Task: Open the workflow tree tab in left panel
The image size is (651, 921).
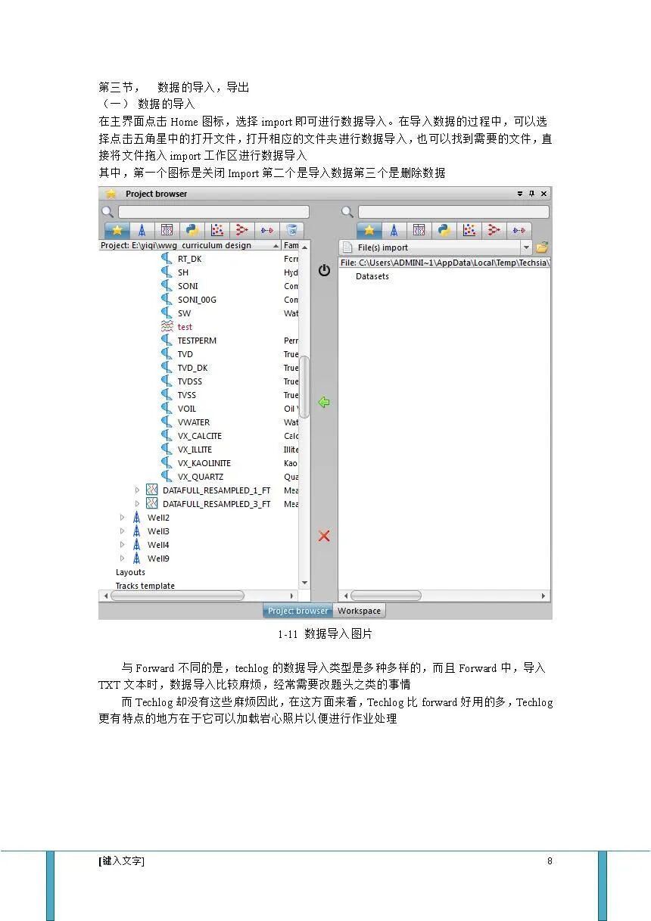Action: click(242, 230)
